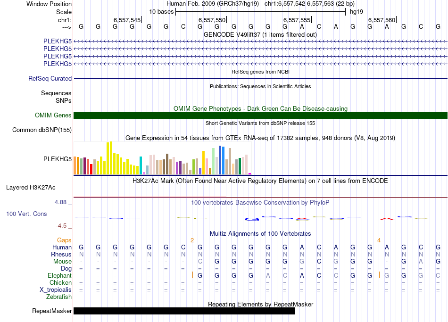Click the 100 Vert. Cons track label
This screenshot has height=322, width=448.
(x=26, y=214)
